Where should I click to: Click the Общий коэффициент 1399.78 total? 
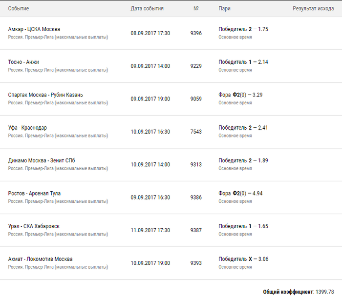coord(299,292)
